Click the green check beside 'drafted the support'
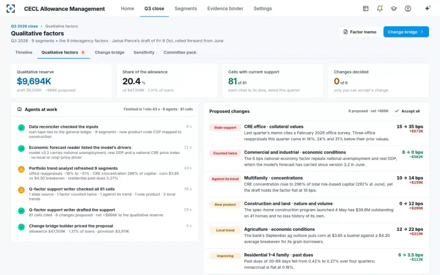440x275 pixels. tap(21, 210)
